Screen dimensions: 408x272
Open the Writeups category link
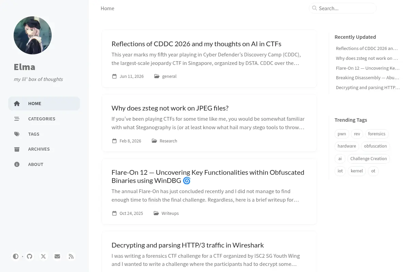[x=170, y=214]
